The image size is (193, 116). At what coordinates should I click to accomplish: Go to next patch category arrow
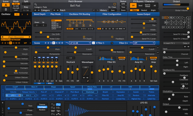click(x=39, y=10)
